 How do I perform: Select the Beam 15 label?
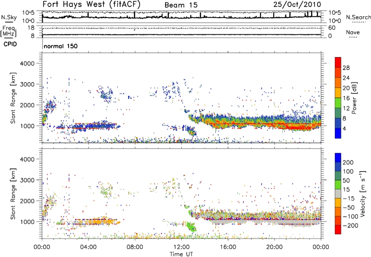click(x=181, y=5)
